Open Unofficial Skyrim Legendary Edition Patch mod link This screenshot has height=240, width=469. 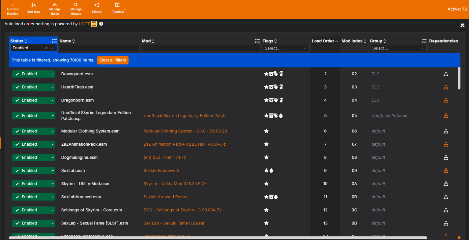point(185,116)
